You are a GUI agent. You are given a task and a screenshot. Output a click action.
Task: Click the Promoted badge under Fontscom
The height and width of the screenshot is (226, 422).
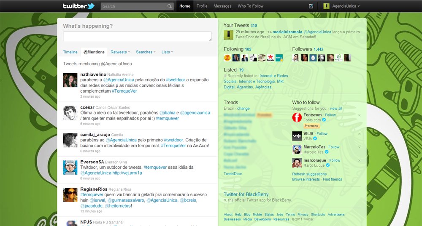[311, 125]
